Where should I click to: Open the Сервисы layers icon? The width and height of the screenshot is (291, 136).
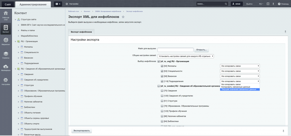point(6,54)
